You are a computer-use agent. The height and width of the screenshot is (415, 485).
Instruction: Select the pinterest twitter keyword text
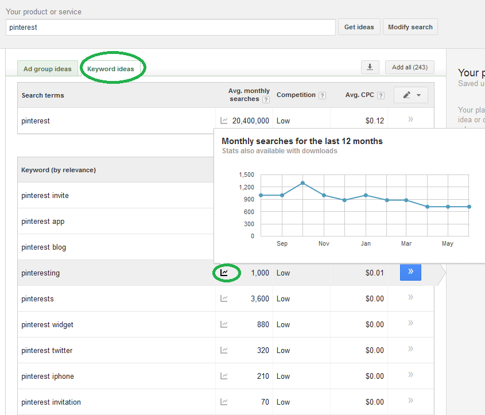tap(46, 350)
